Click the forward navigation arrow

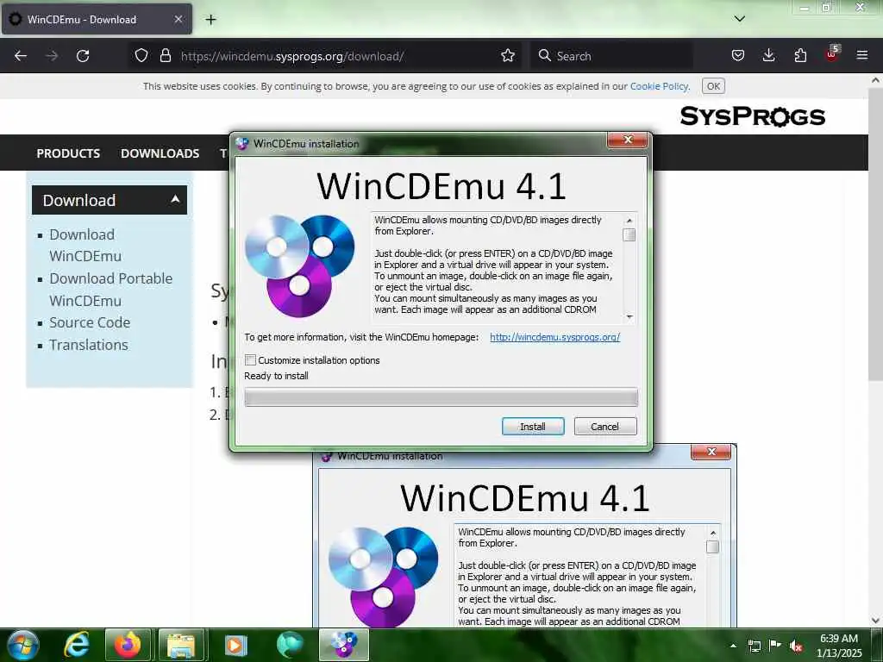coord(52,56)
